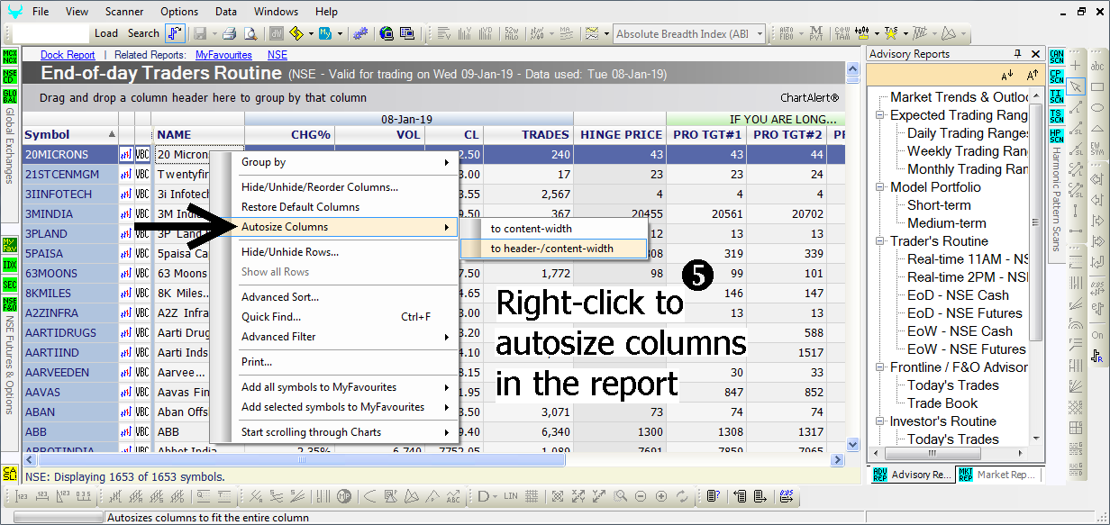Click the yellow candlestick toolbar icon
The height and width of the screenshot is (525, 1110).
click(862, 33)
